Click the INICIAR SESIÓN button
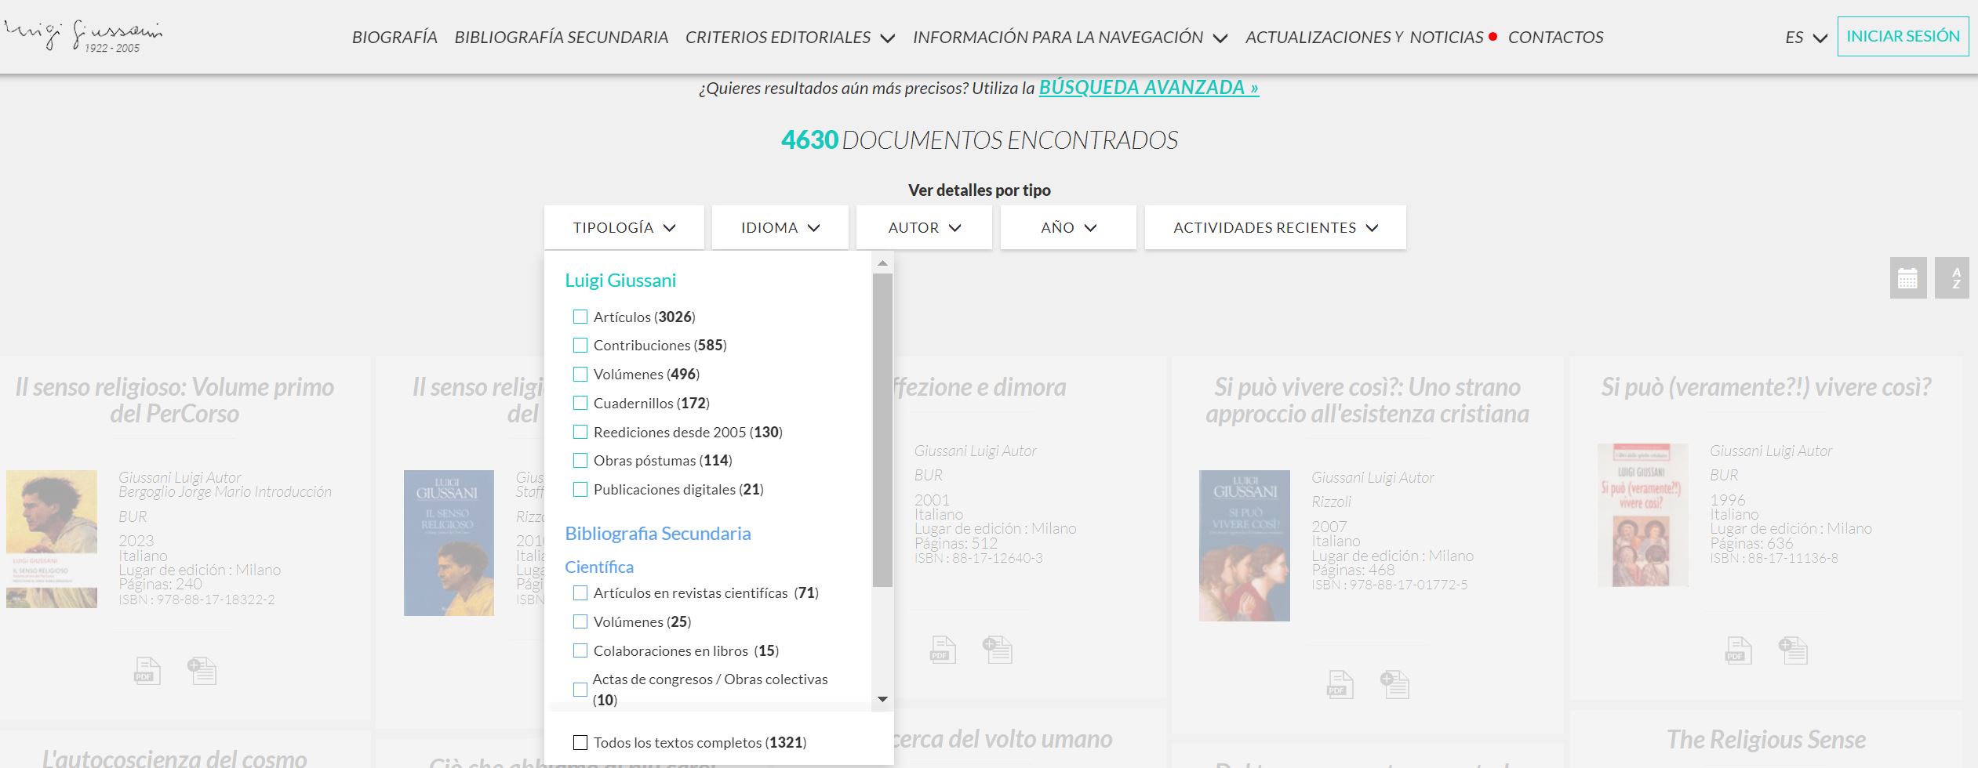The height and width of the screenshot is (768, 1978). (x=1902, y=37)
